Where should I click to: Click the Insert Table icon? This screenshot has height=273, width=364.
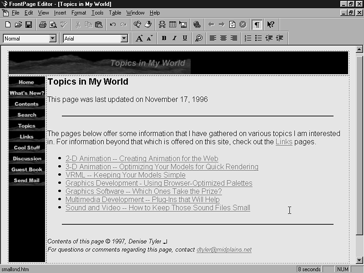[x=173, y=25]
